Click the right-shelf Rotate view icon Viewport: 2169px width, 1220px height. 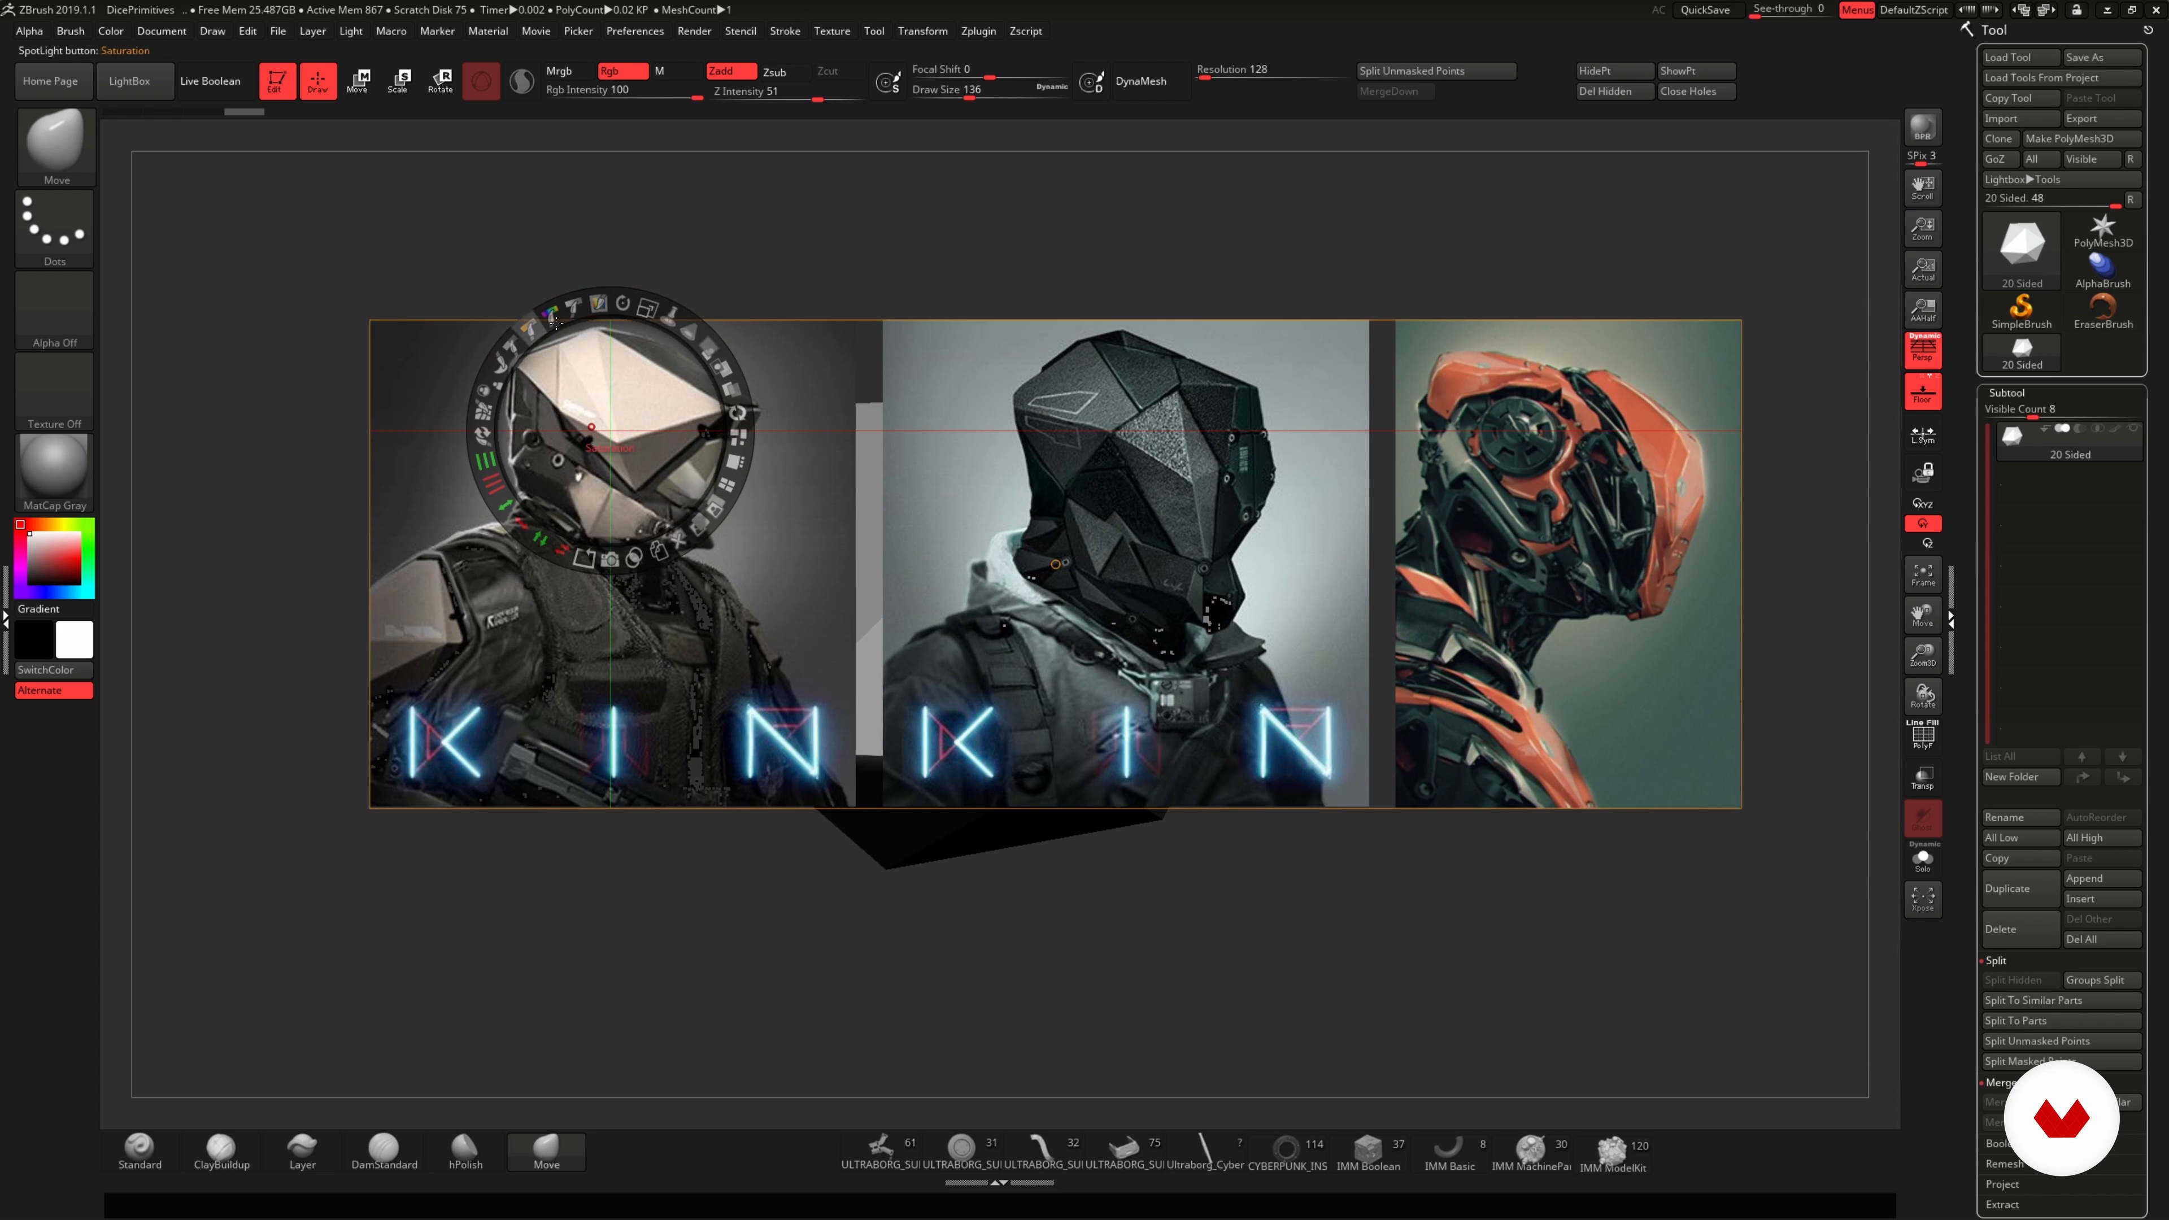[x=1922, y=695]
